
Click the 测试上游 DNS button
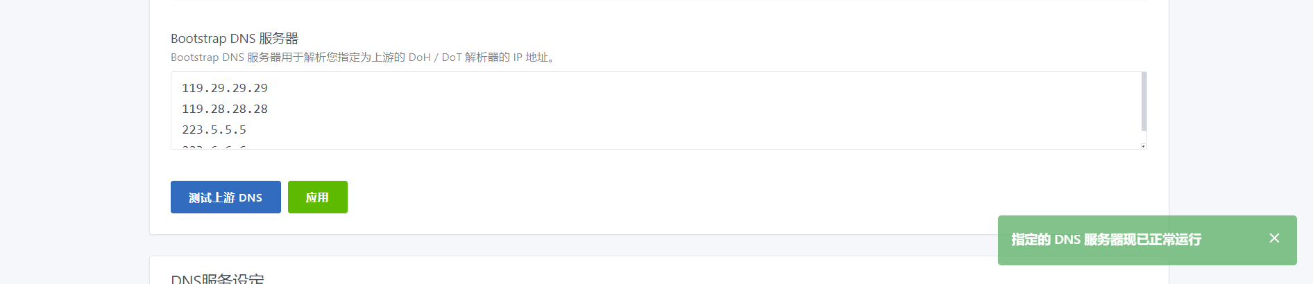tap(226, 197)
